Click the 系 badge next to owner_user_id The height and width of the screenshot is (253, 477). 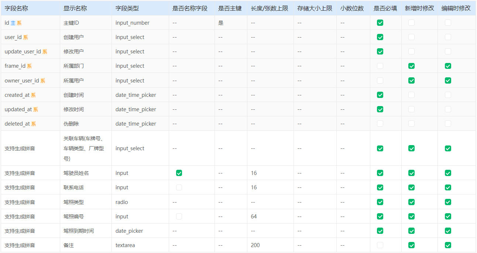coord(42,81)
